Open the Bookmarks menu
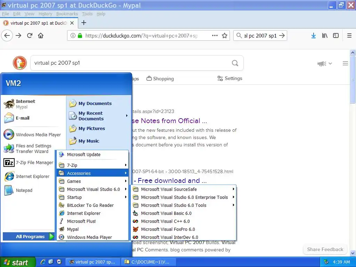This screenshot has width=356, height=267. click(67, 14)
